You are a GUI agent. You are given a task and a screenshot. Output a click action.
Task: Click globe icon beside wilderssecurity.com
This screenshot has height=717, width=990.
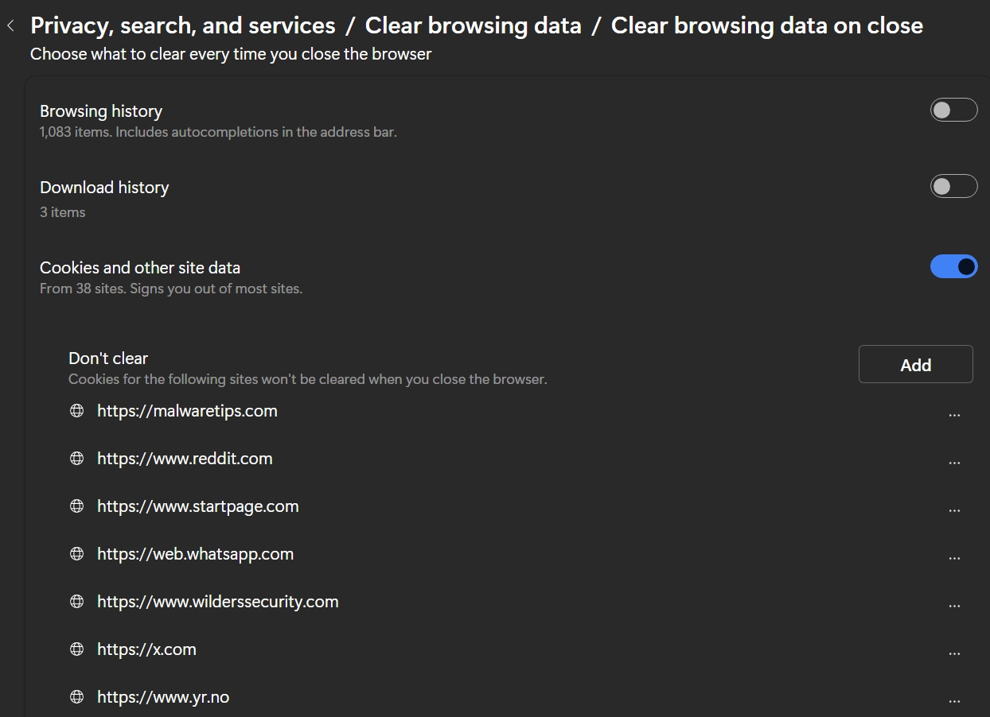click(77, 602)
